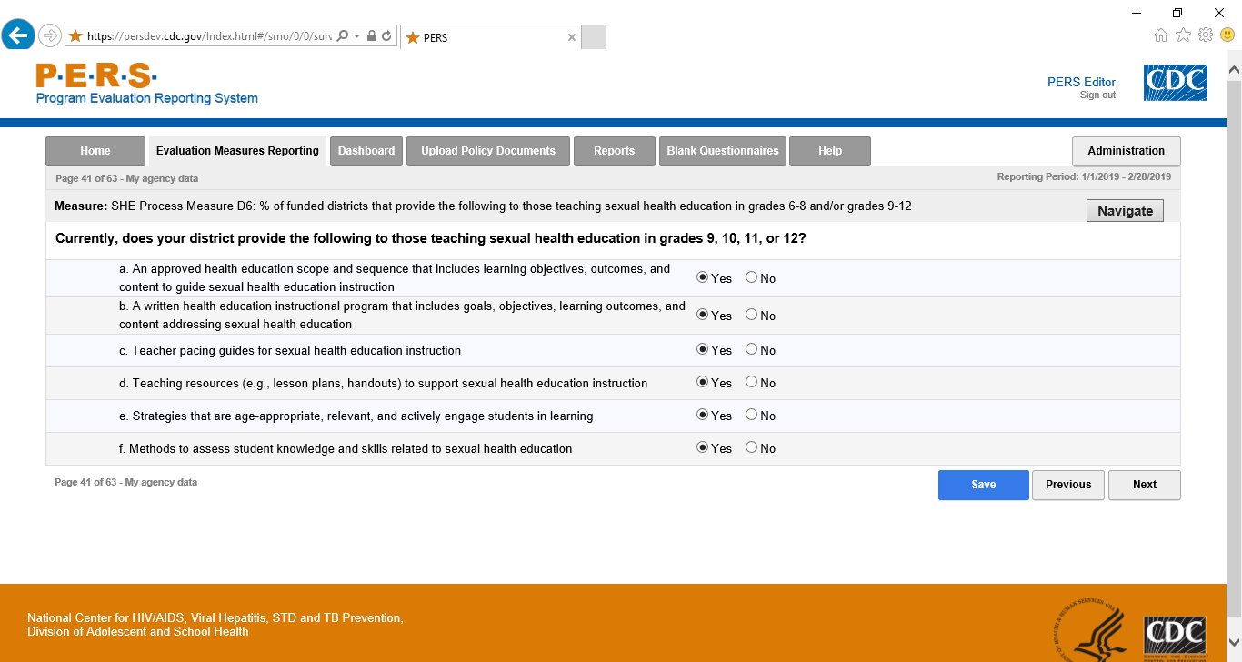The image size is (1242, 662).
Task: Open the Blank Questionnaires tab
Action: tap(723, 151)
